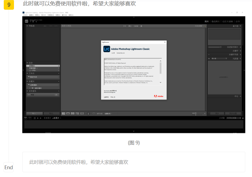This screenshot has width=252, height=177.
Task: Click the filmstrip grid shortcut icon
Action: (35, 118)
